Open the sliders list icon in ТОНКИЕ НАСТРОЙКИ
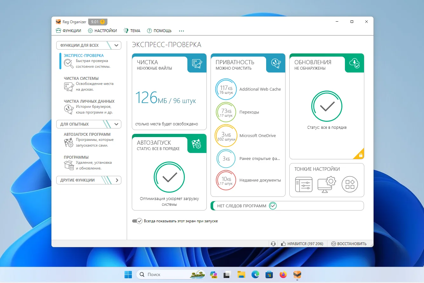Image resolution: width=424 pixels, height=283 pixels. (304, 184)
